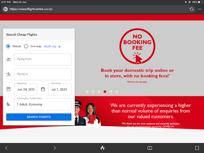Image resolution: width=204 pixels, height=153 pixels.
Task: Open the Returning date picker
Action: 60,89
